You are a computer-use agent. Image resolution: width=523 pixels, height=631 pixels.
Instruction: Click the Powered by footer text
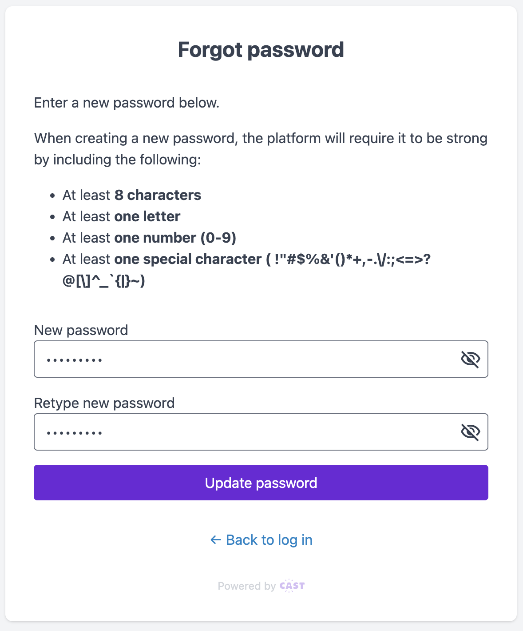pyautogui.click(x=246, y=586)
